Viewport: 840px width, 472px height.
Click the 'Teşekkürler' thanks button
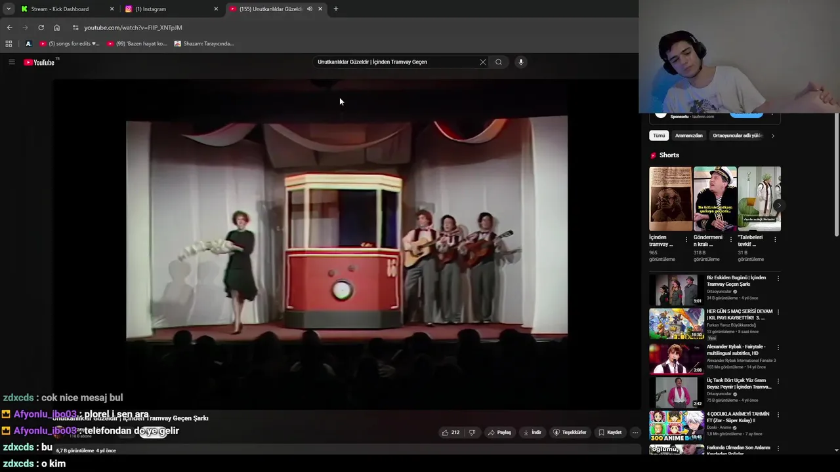pos(570,433)
